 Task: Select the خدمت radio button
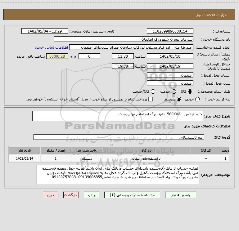174,91
